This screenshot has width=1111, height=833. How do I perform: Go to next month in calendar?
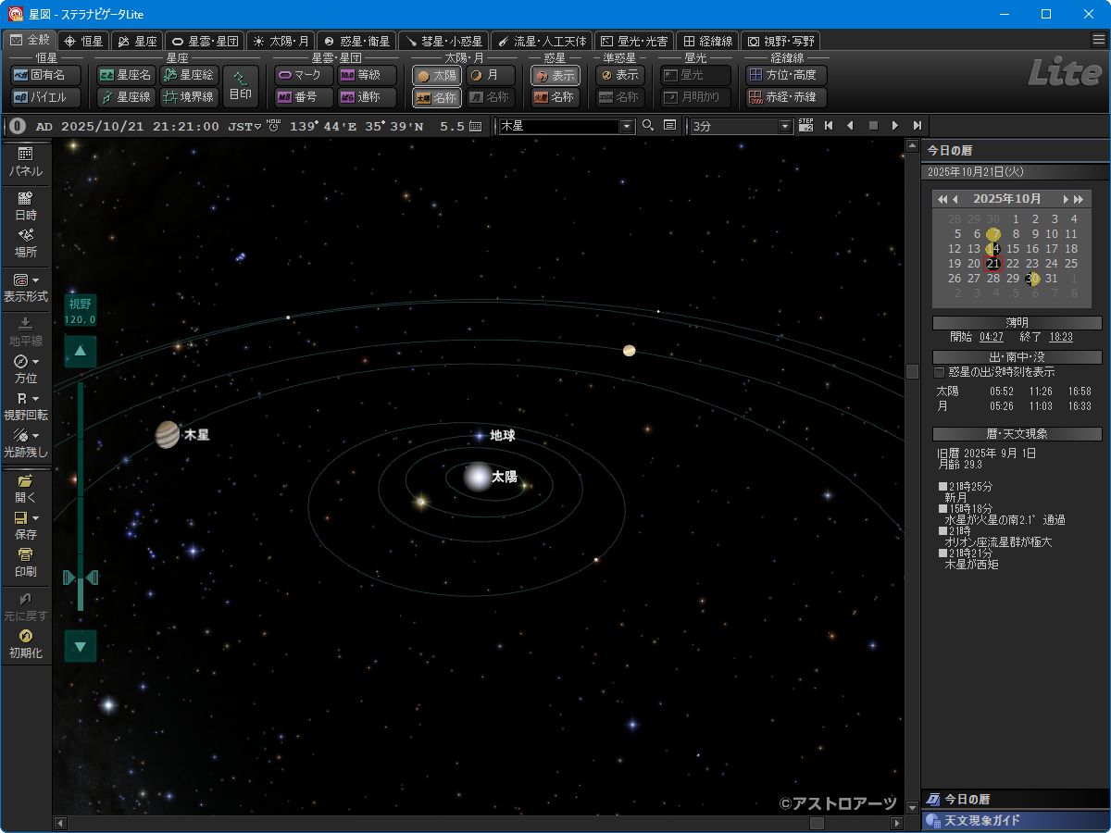tap(1067, 199)
